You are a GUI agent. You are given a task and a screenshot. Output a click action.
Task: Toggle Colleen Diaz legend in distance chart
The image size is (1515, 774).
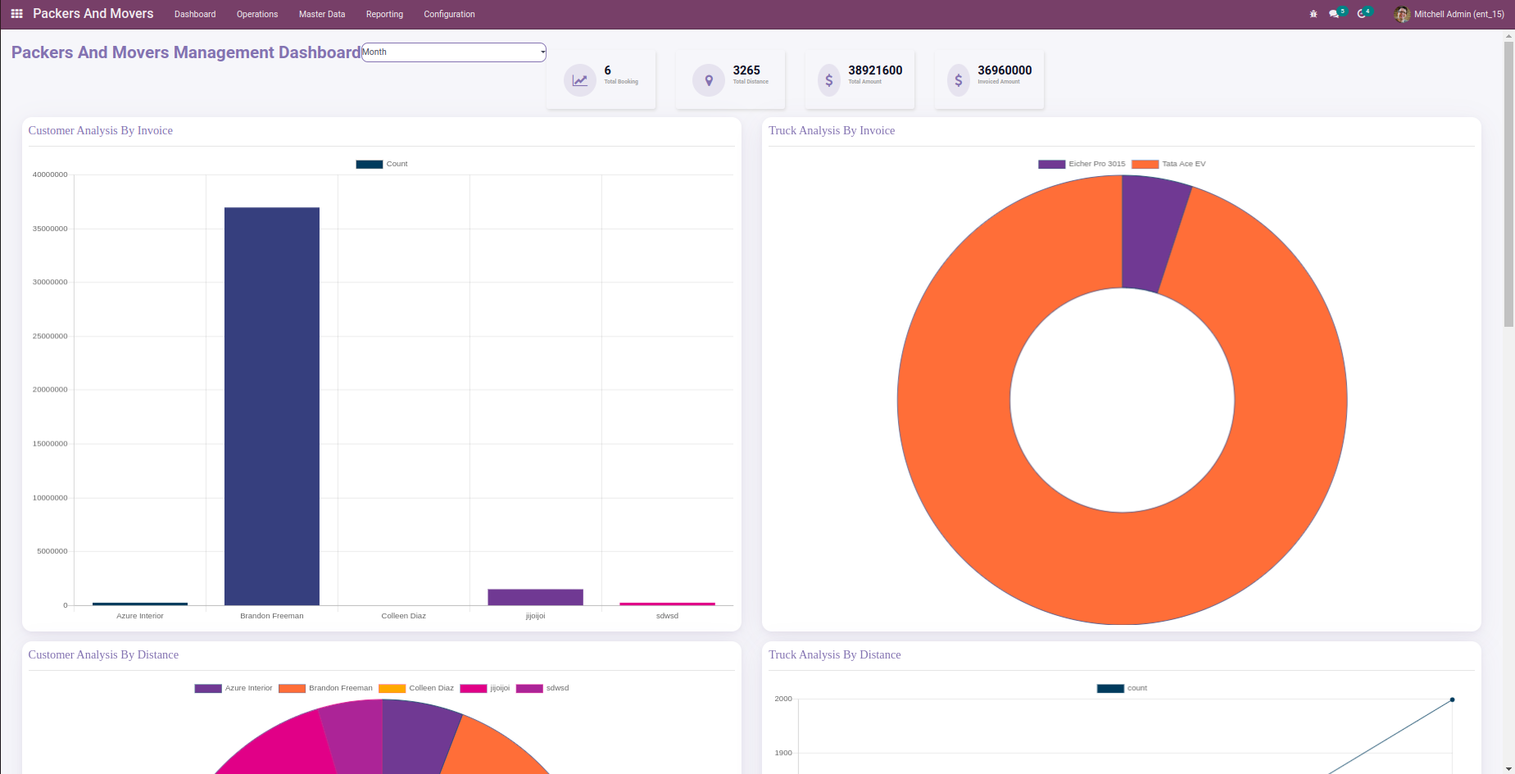pyautogui.click(x=416, y=688)
